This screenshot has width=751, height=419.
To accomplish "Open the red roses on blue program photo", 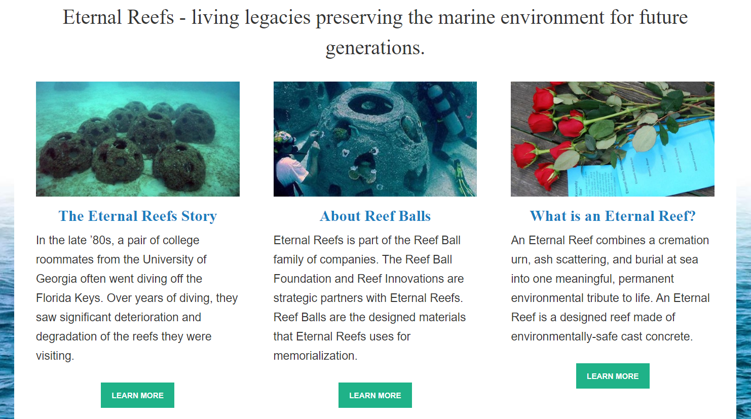I will pos(613,139).
